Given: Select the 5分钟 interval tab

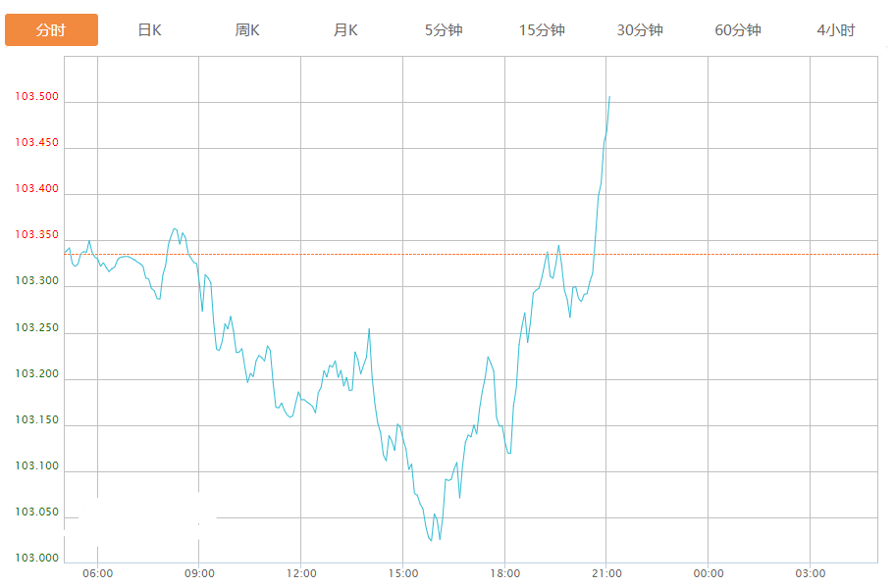Looking at the screenshot, I should click(444, 30).
